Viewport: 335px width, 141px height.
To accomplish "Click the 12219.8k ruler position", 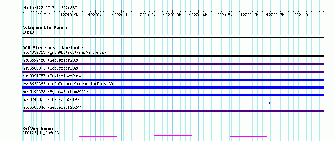I will coord(44,15).
